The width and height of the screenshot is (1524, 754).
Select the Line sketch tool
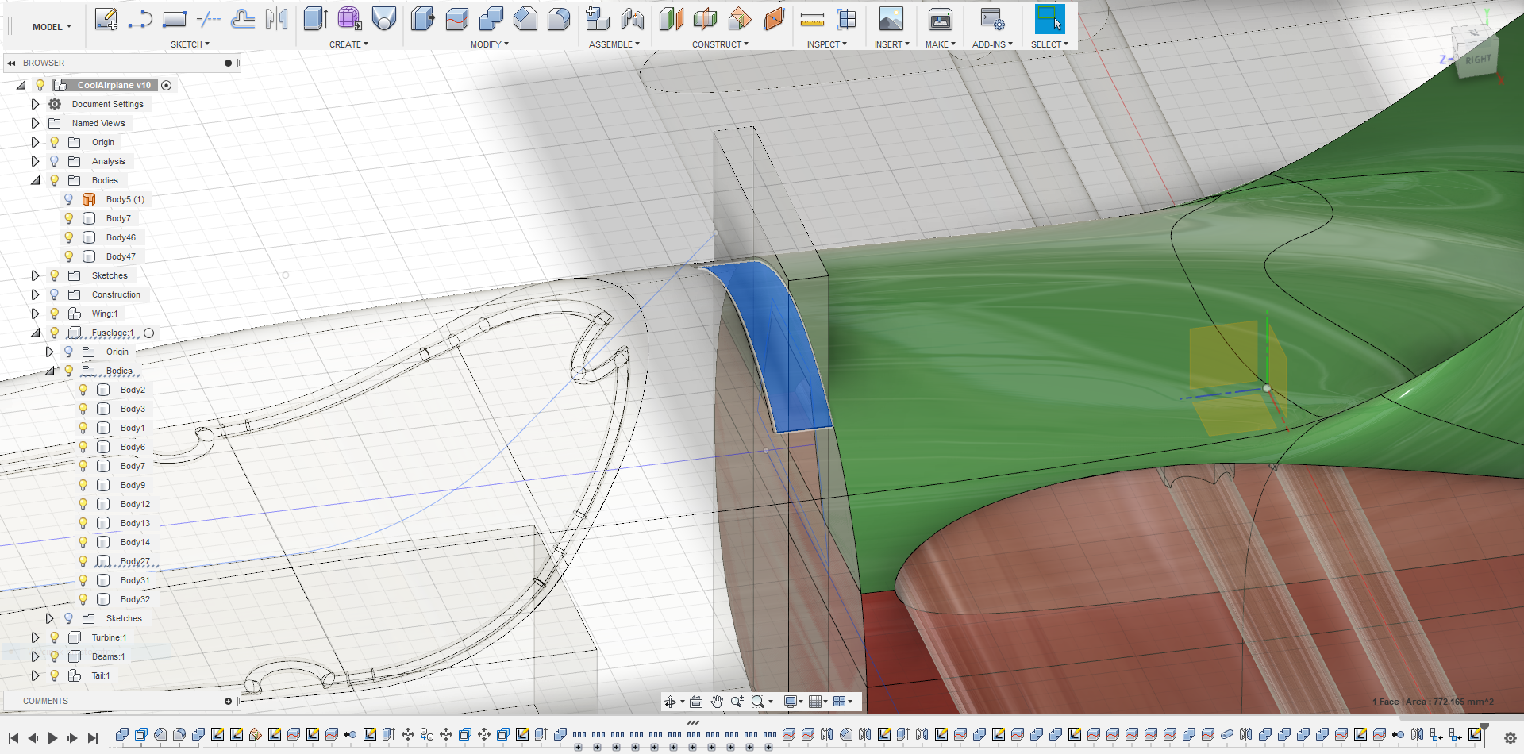coord(140,19)
